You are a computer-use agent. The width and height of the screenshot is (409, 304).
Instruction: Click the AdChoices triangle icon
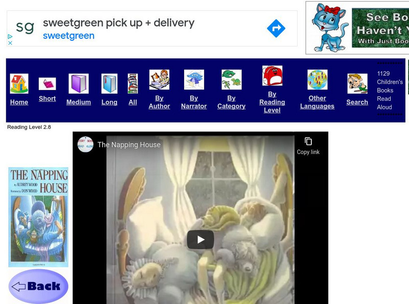(x=10, y=36)
